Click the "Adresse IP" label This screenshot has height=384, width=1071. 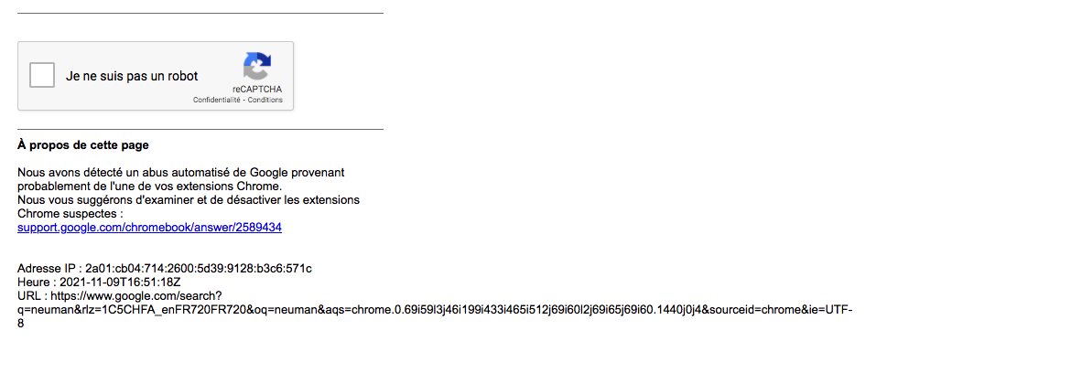(47, 268)
